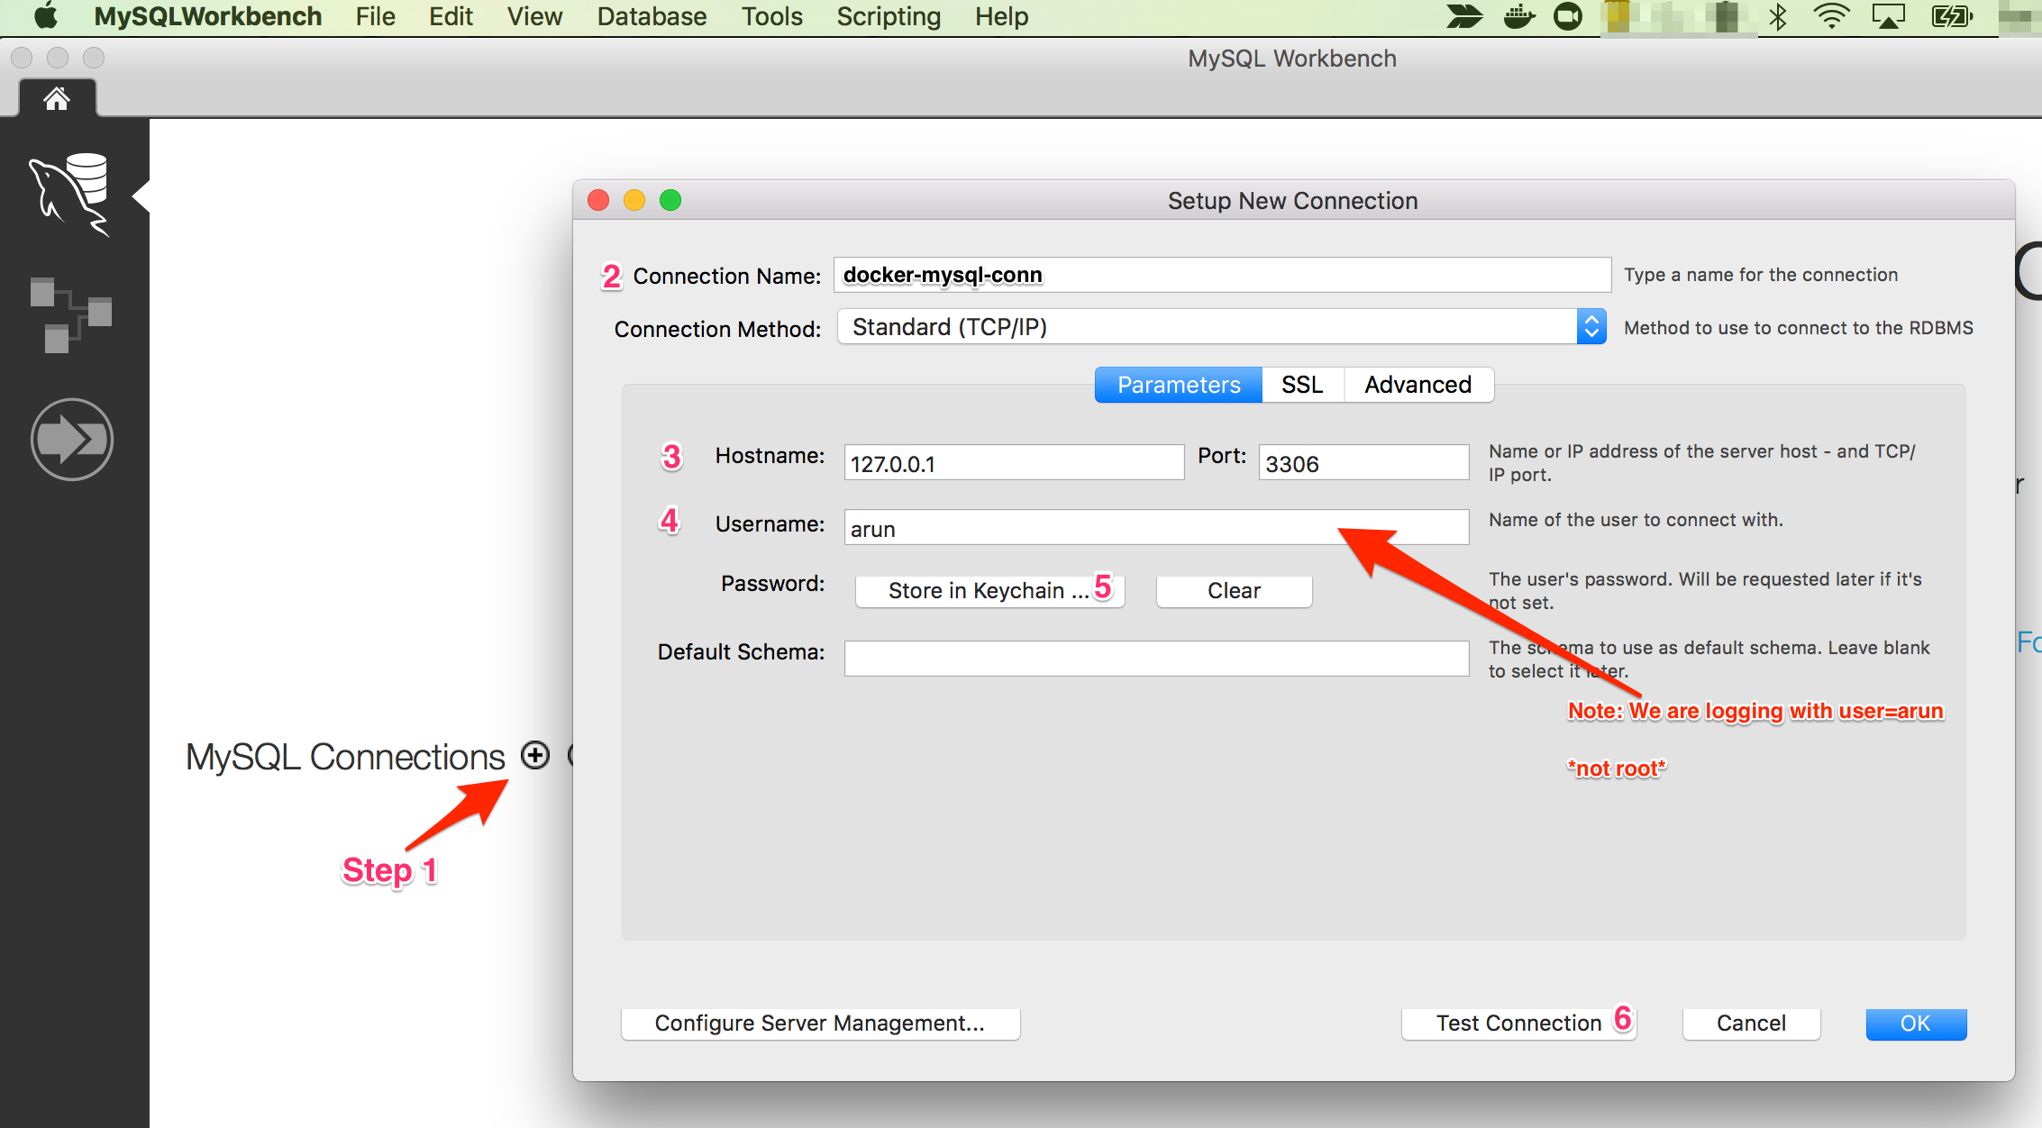Switch to the Advanced tab

tap(1414, 387)
